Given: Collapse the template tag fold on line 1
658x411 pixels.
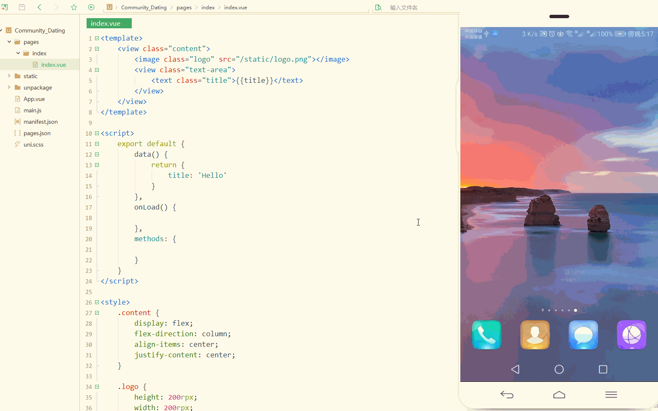Looking at the screenshot, I should pos(97,38).
